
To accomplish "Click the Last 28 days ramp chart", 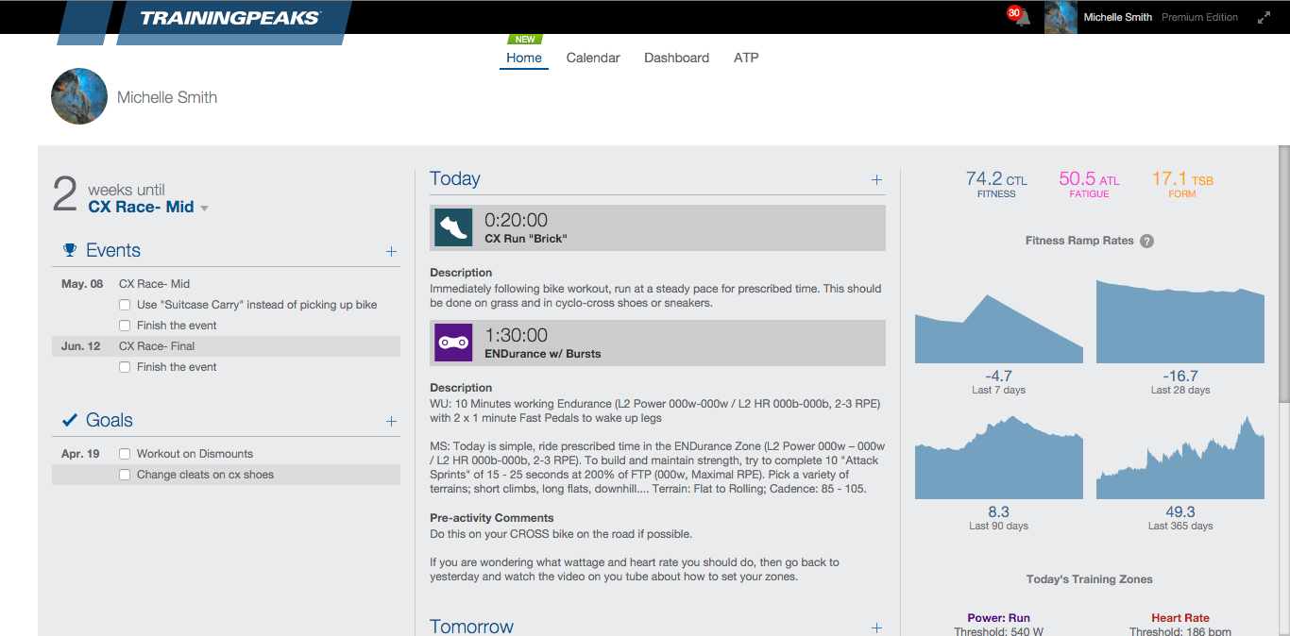I will (1180, 322).
